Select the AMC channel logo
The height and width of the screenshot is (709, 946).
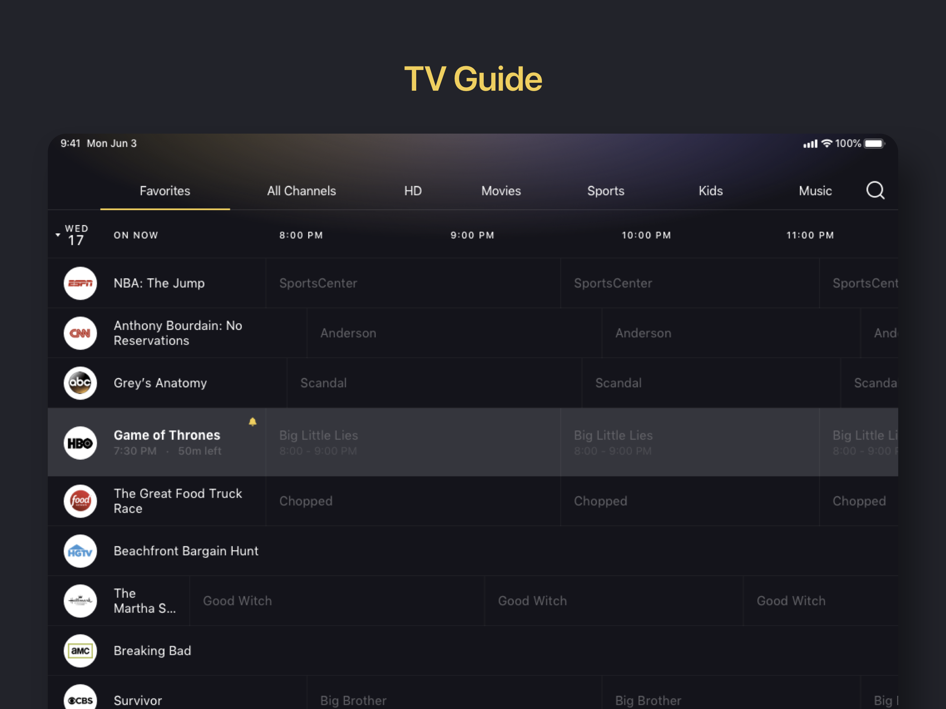click(x=80, y=651)
